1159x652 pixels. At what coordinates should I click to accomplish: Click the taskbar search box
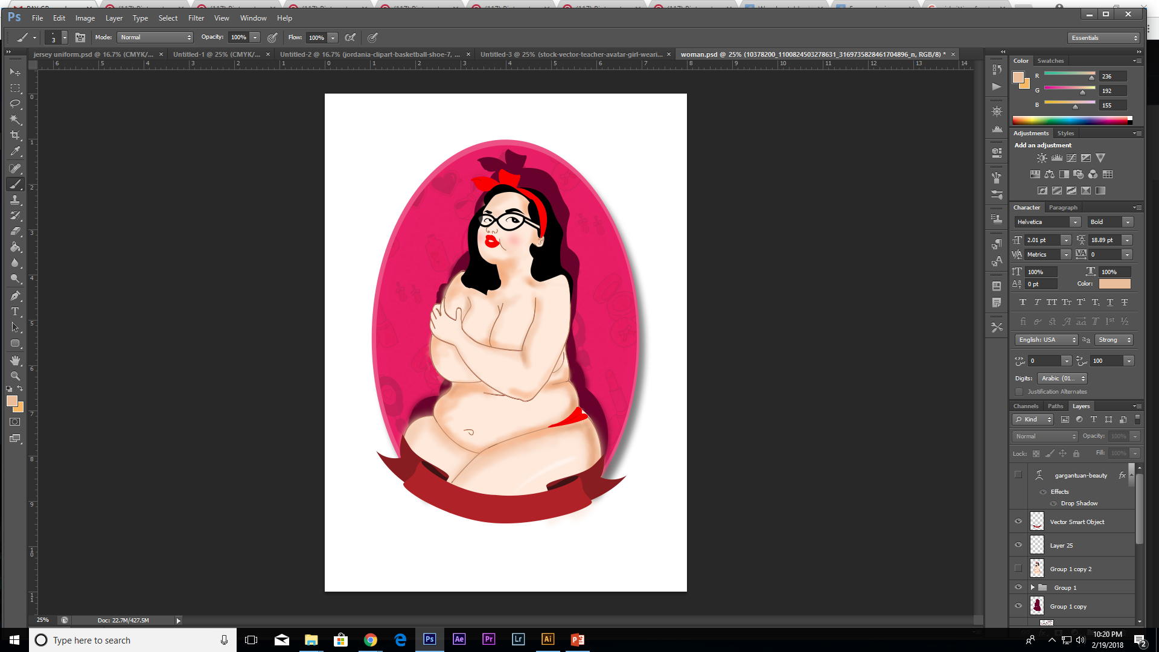[x=133, y=640]
